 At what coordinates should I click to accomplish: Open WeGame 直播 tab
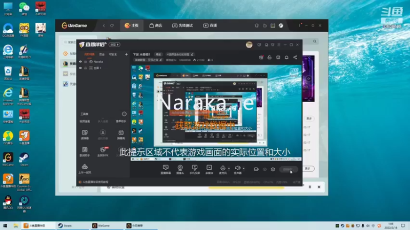point(210,26)
